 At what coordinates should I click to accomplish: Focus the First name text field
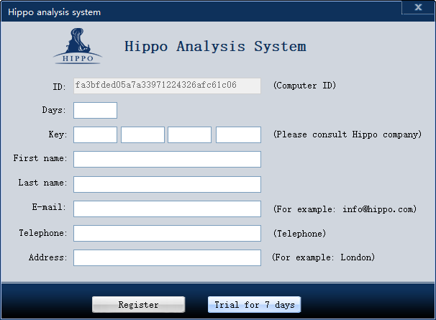click(x=167, y=159)
